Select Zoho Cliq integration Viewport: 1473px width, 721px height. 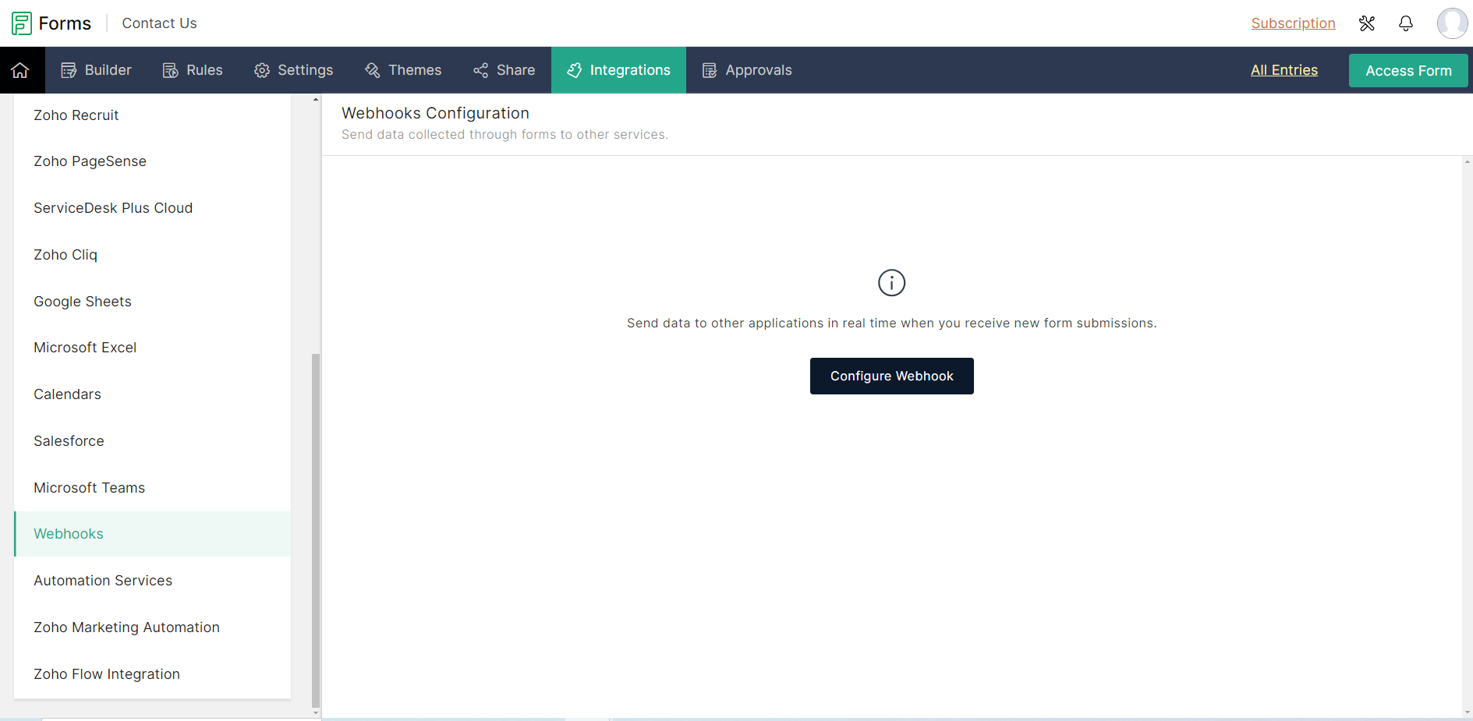[153, 255]
